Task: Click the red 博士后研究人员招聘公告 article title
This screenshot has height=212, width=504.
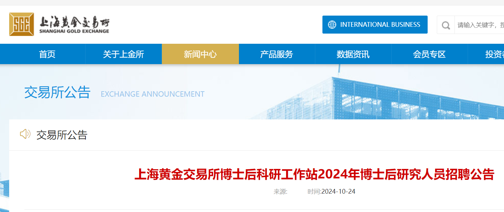Action: point(314,174)
